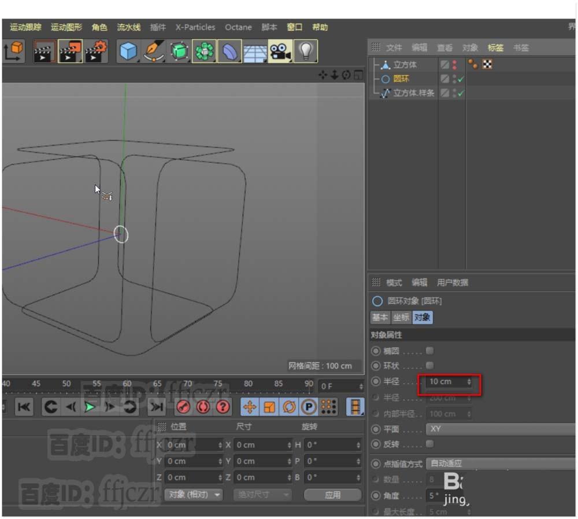Click the camera icon in the top toolbar

(280, 51)
